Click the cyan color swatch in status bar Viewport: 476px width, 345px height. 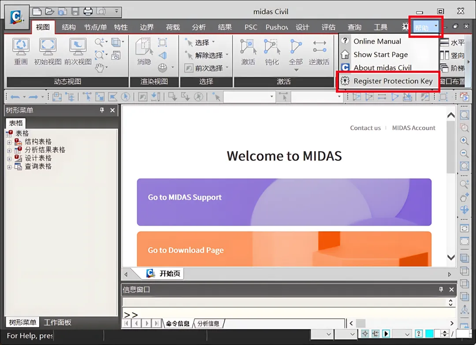point(429,334)
